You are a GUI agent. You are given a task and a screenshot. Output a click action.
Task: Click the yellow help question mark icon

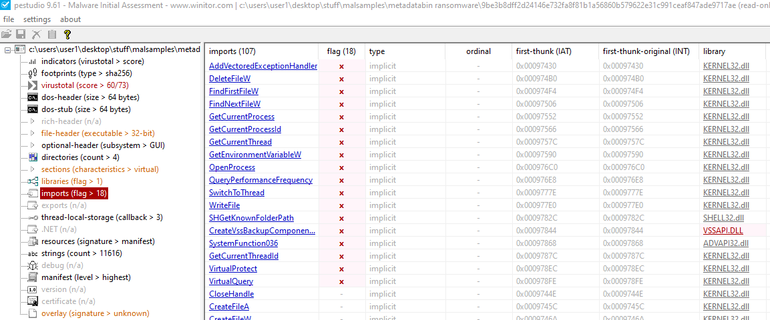[67, 34]
